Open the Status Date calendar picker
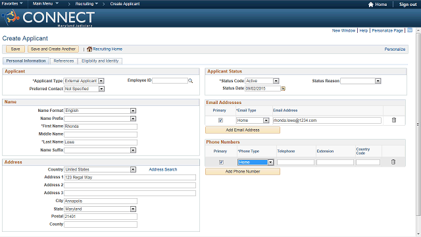The height and width of the screenshot is (237, 421). click(x=283, y=88)
